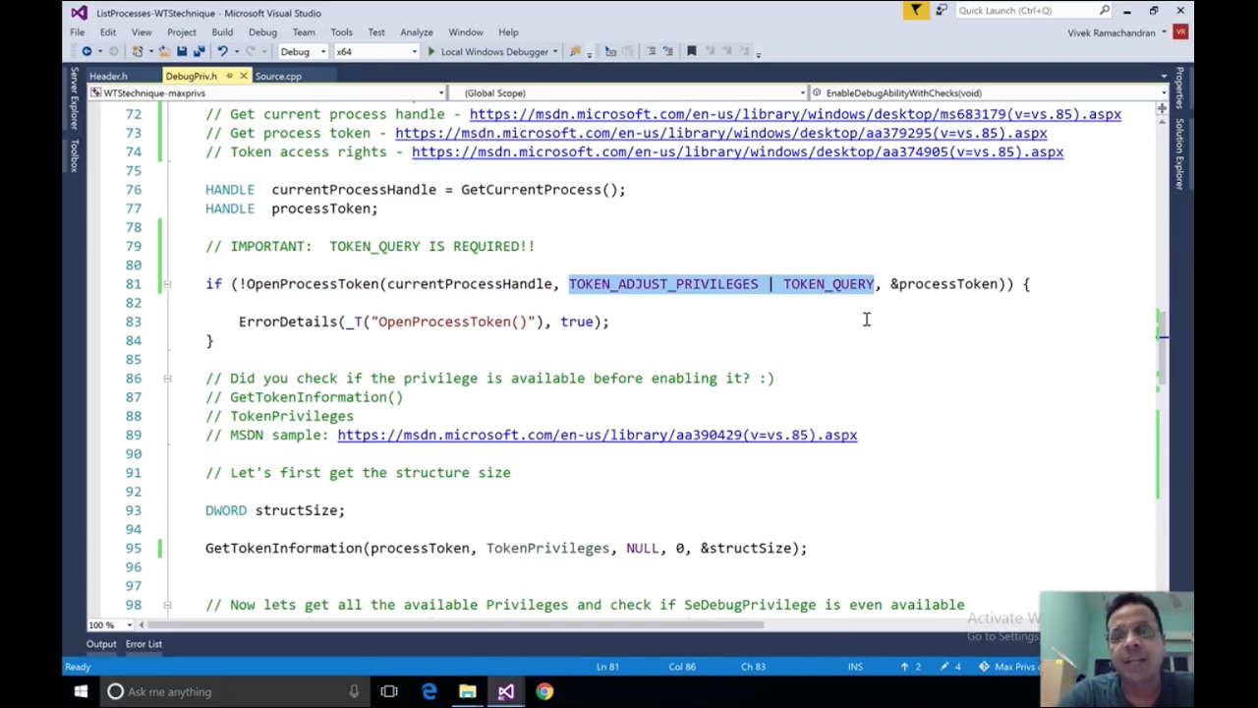The image size is (1258, 708).
Task: Collapse the comment block at line 86
Action: coord(167,379)
